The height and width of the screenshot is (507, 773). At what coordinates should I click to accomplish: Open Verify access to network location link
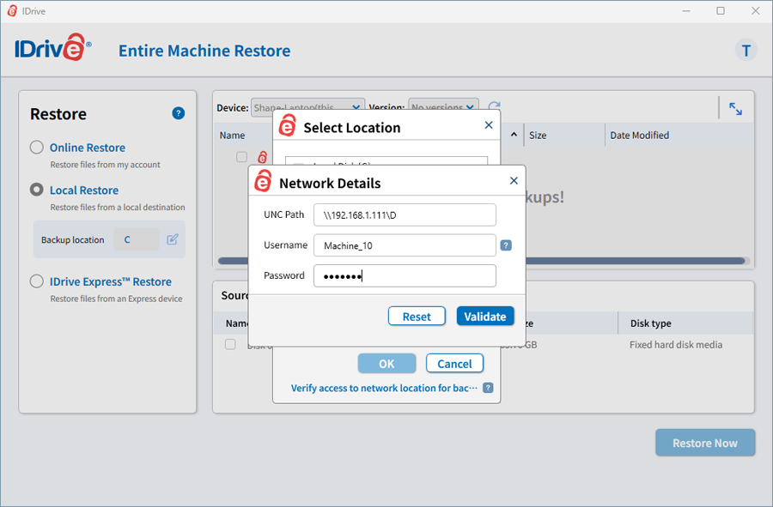pos(384,388)
